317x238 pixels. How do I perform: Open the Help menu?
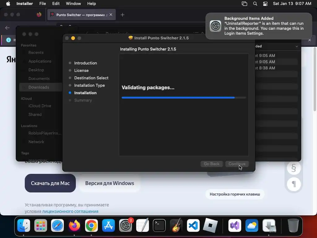tap(91, 3)
